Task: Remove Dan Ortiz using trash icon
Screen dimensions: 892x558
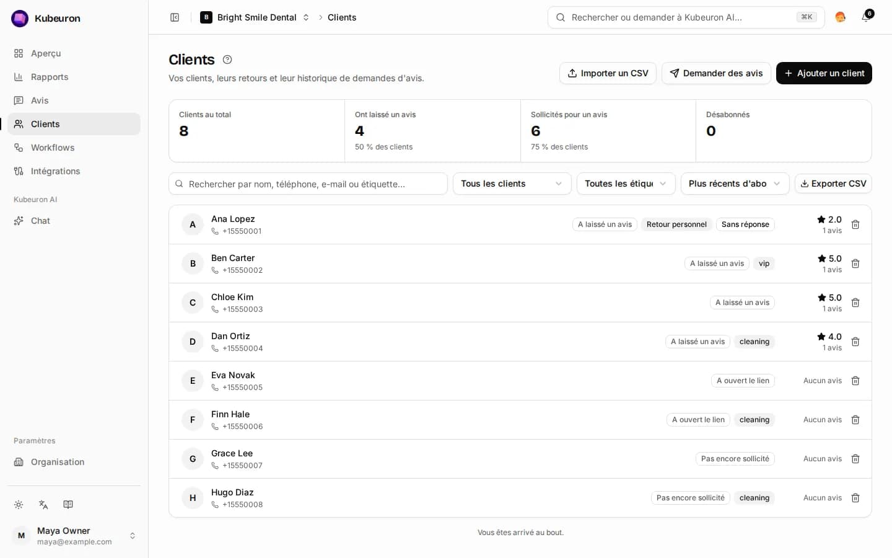Action: point(855,342)
